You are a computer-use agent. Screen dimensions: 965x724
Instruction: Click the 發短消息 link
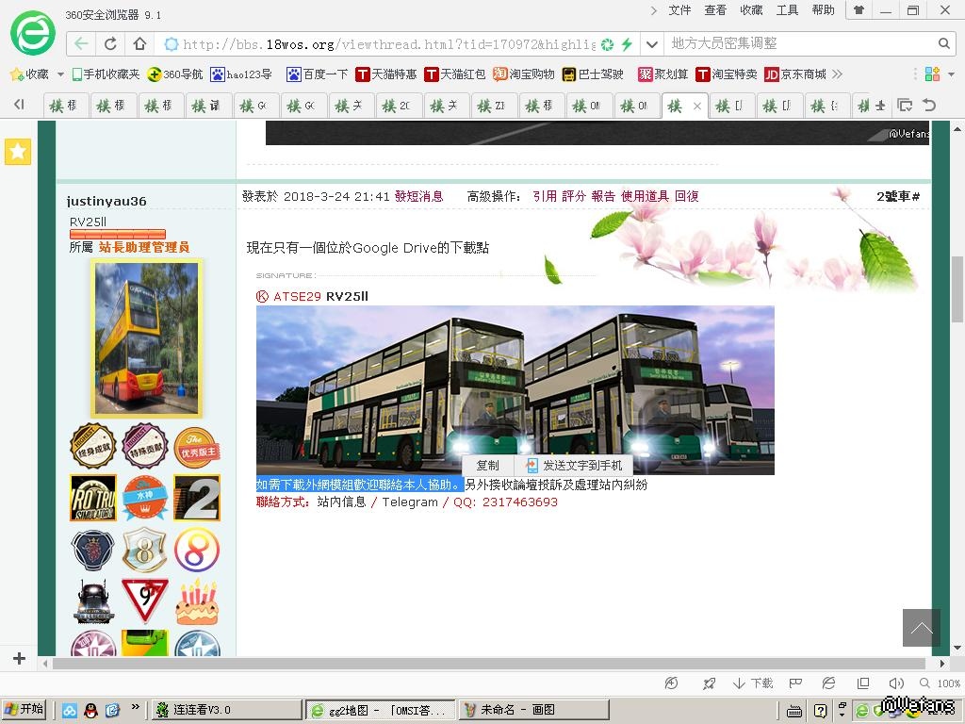[418, 196]
